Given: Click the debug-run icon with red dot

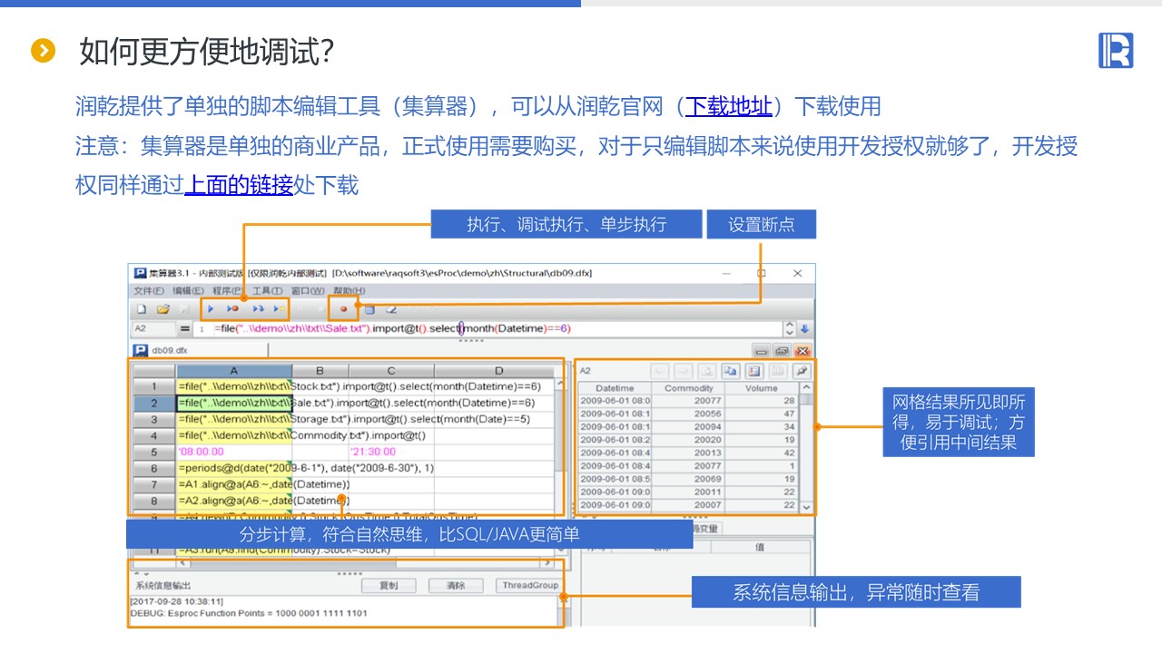Looking at the screenshot, I should coord(232,309).
